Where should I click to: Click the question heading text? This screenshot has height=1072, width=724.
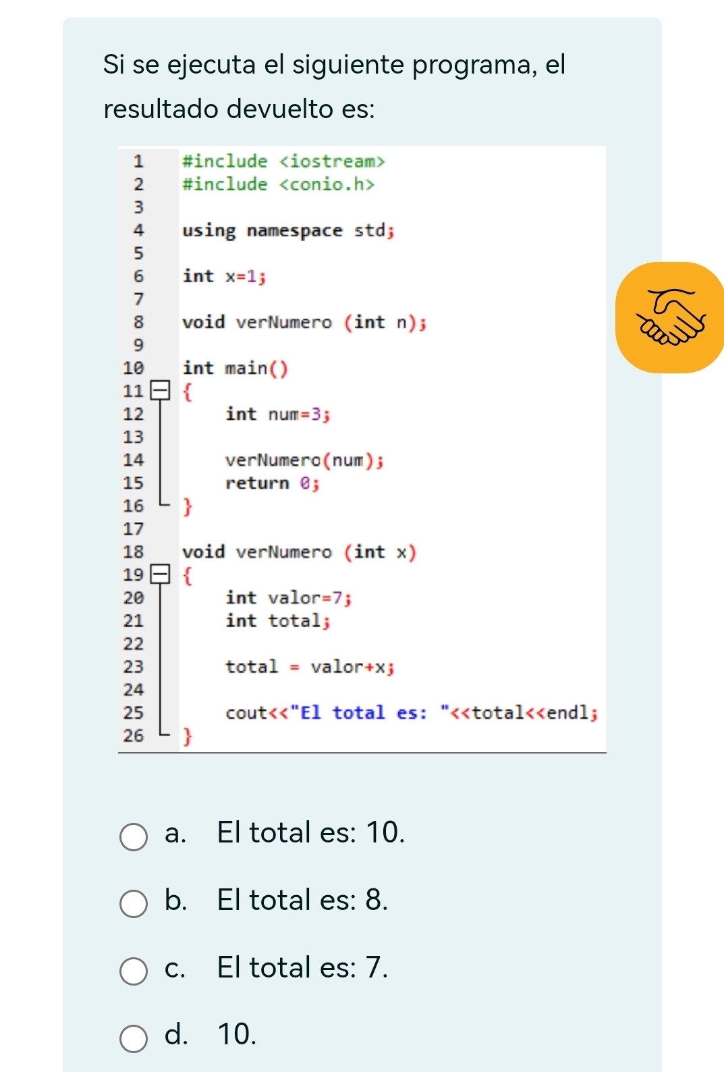click(x=335, y=86)
